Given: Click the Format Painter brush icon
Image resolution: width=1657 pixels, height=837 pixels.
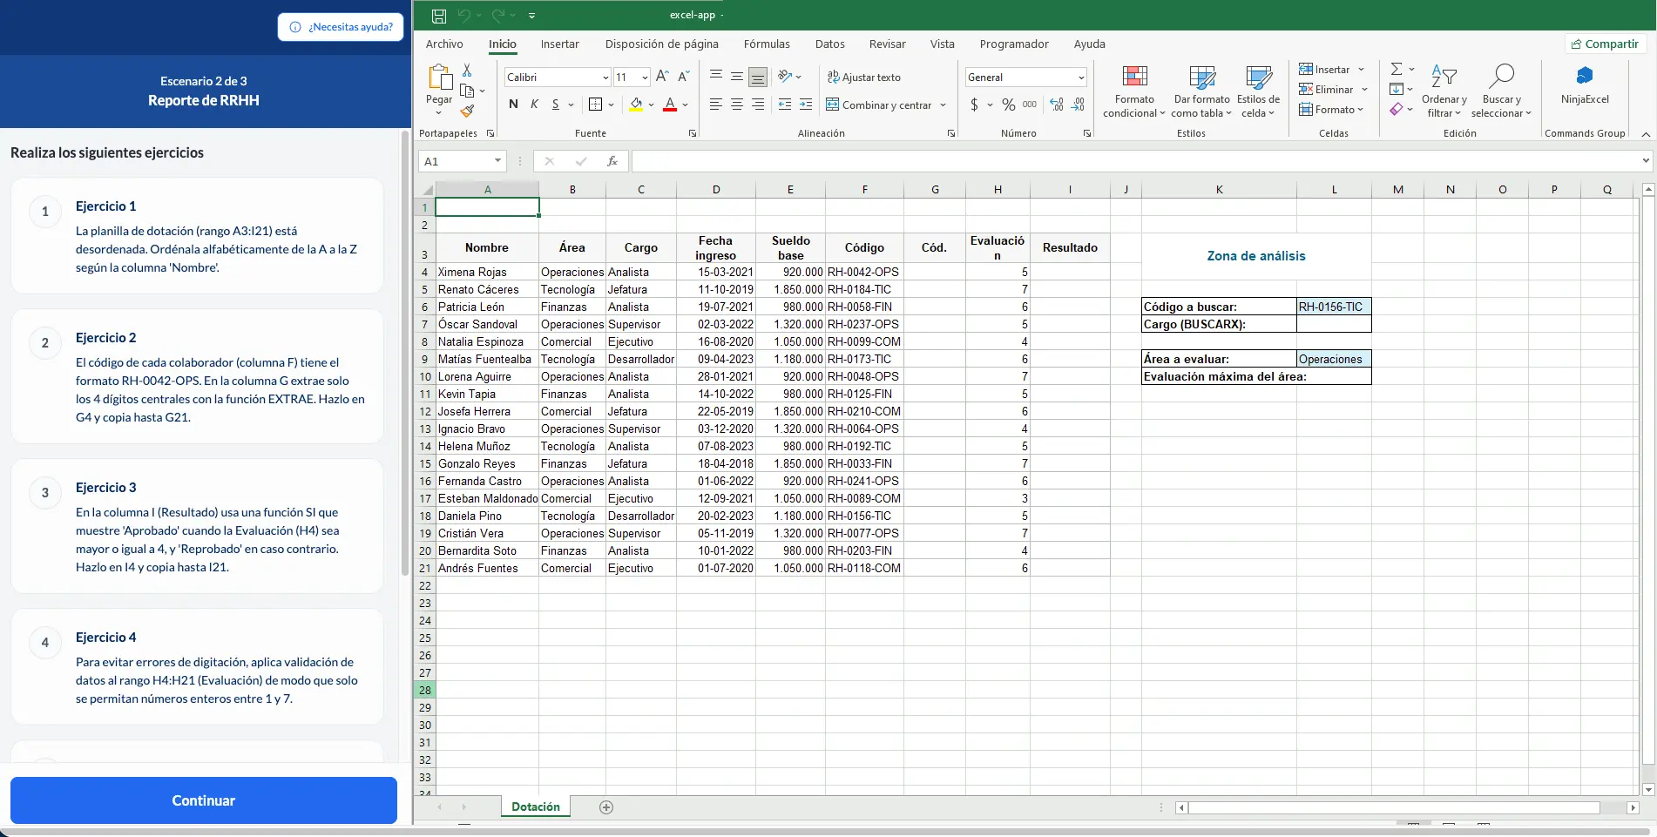Looking at the screenshot, I should (467, 111).
